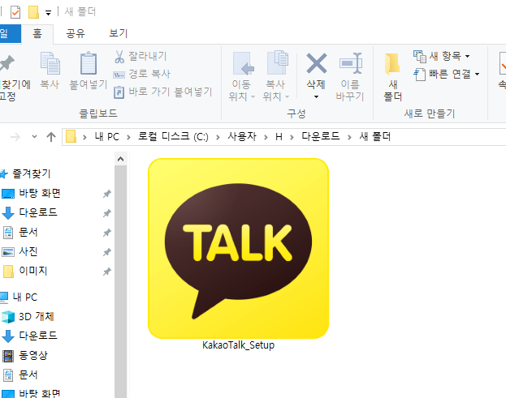The width and height of the screenshot is (506, 398).
Task: Switch to the Share (공유) tab
Action: coord(76,33)
